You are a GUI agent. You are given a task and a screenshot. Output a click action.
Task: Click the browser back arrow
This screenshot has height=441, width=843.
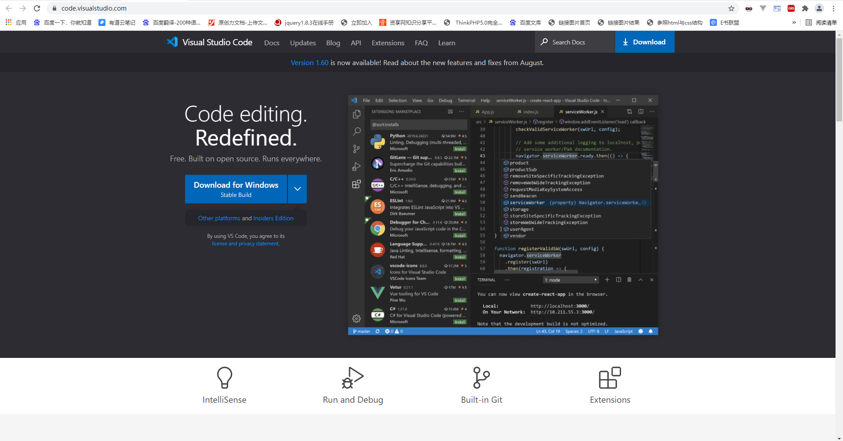(9, 8)
